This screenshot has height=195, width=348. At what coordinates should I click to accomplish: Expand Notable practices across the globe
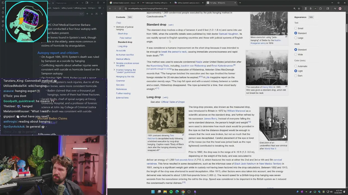(114, 63)
